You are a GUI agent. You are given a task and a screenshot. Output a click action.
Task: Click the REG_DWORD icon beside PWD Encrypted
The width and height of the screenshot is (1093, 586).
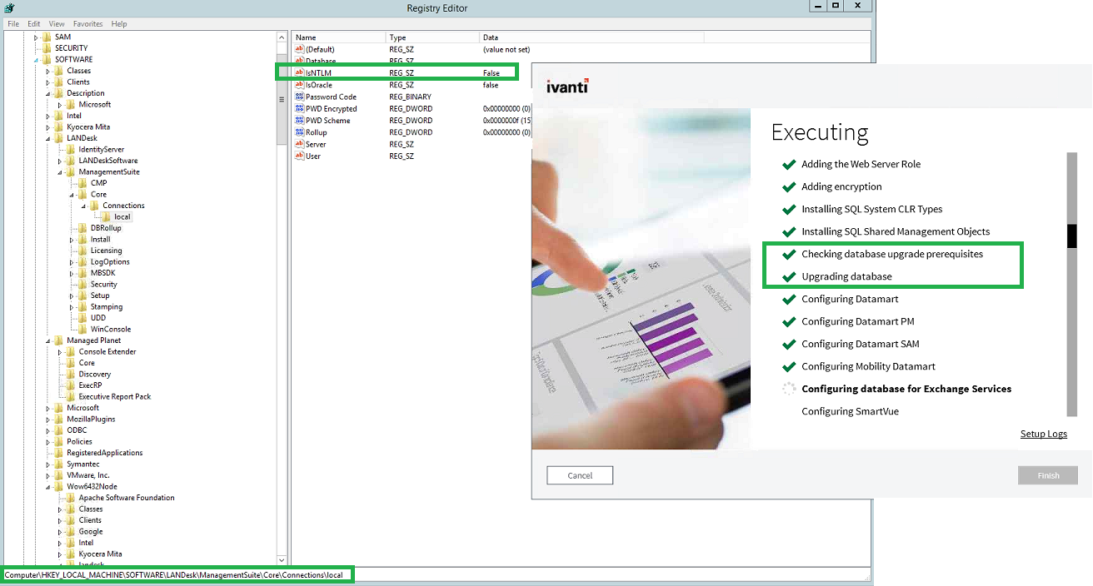pyautogui.click(x=297, y=108)
